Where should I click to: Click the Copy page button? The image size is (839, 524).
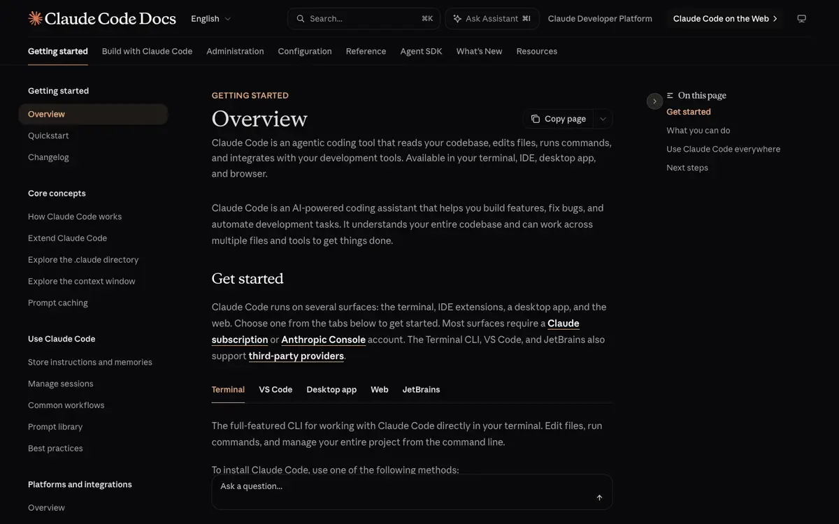click(x=558, y=119)
